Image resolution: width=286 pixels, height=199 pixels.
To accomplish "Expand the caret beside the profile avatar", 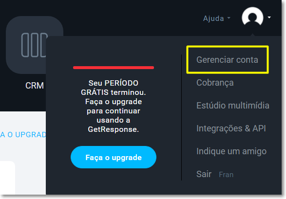I will pyautogui.click(x=269, y=18).
